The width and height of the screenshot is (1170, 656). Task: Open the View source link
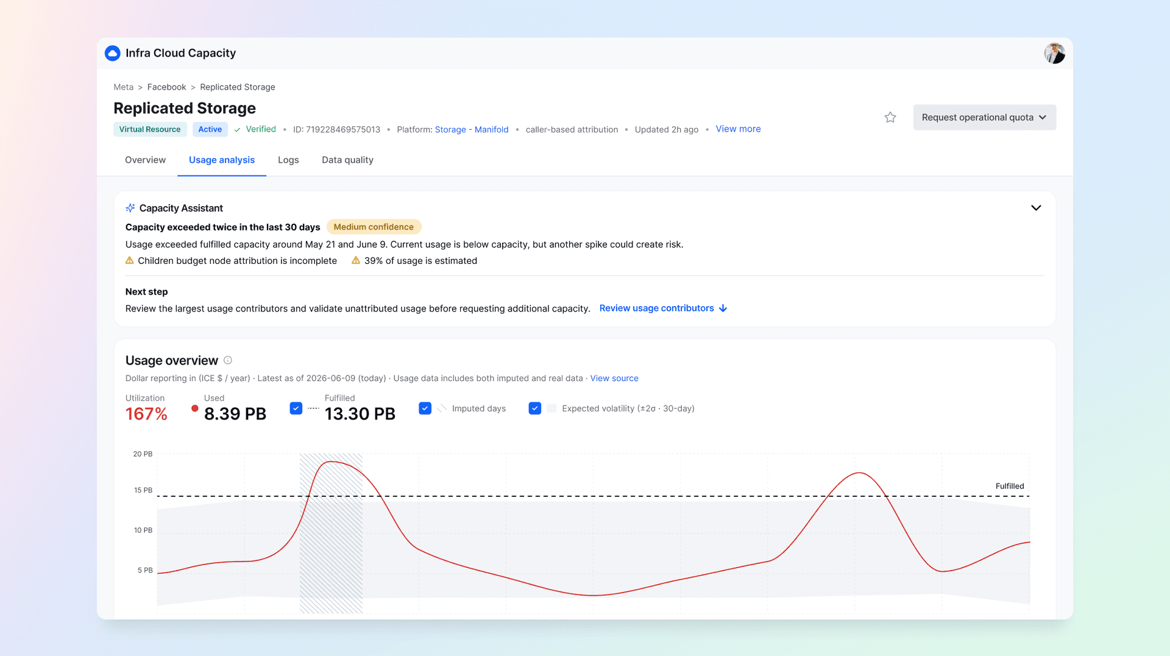[614, 378]
